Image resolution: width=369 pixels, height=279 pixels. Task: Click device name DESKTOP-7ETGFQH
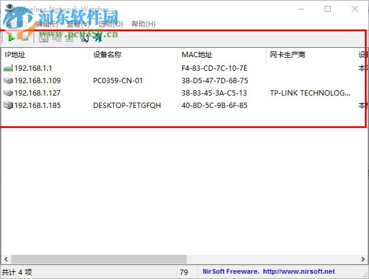pyautogui.click(x=127, y=105)
